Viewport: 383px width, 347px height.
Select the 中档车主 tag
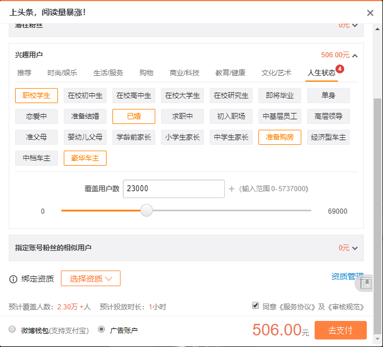37,158
